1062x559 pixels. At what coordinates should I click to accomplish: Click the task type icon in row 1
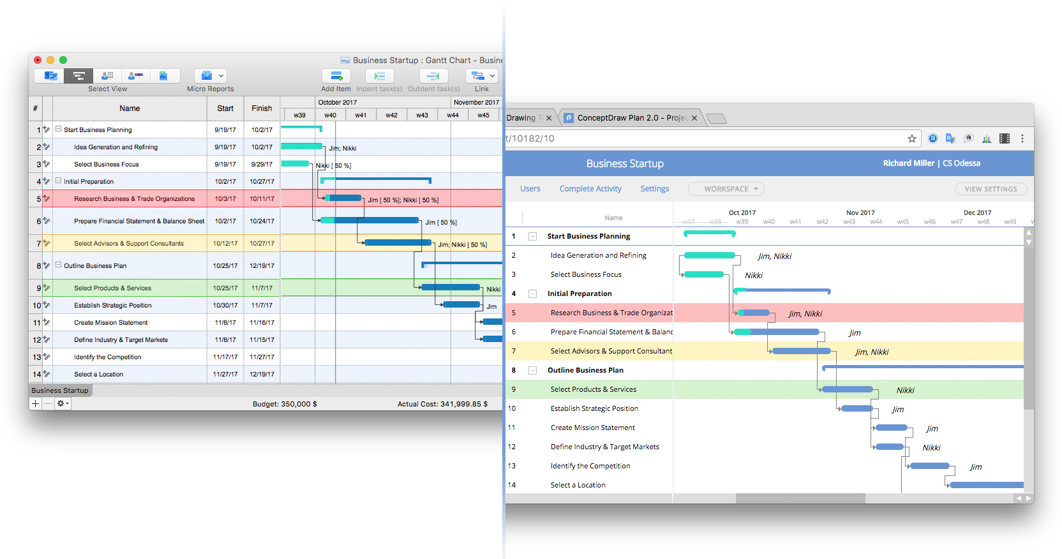pyautogui.click(x=47, y=130)
